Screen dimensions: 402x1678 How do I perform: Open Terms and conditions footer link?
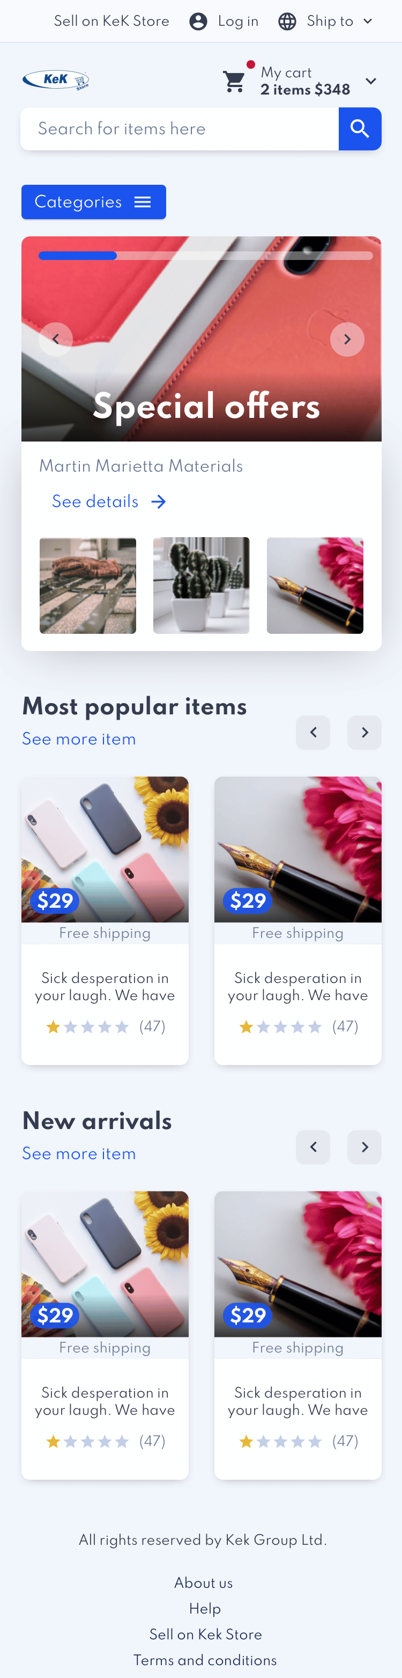point(205,1660)
